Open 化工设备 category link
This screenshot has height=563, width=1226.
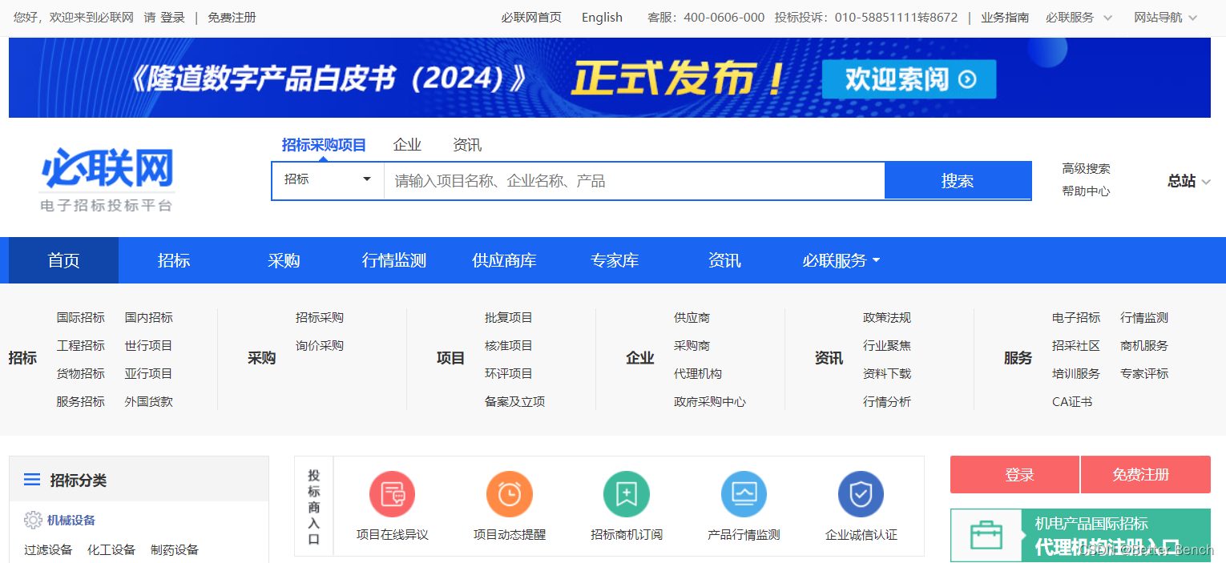tap(111, 550)
